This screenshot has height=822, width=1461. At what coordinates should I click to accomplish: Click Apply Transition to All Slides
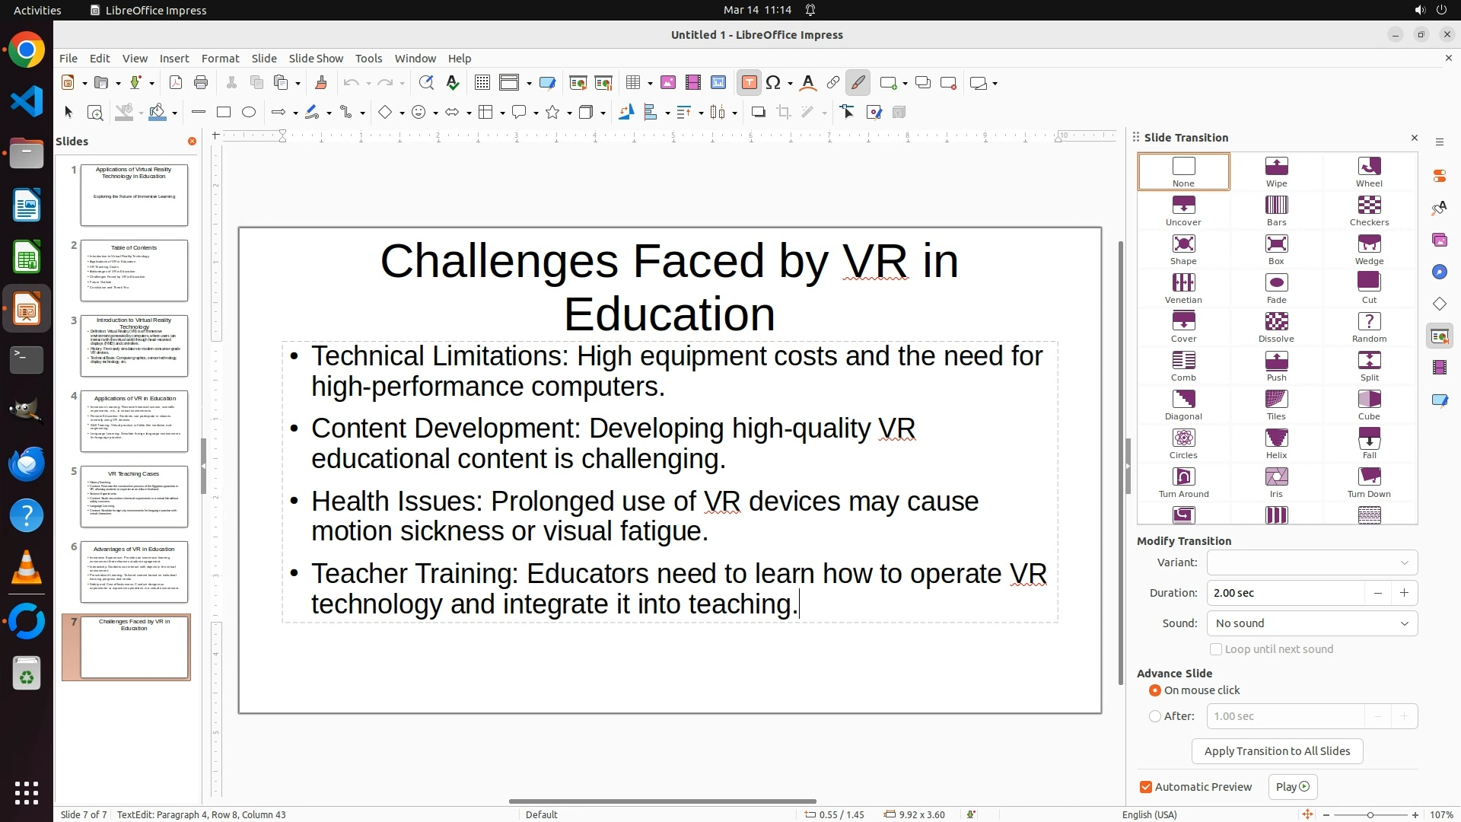coord(1277,751)
